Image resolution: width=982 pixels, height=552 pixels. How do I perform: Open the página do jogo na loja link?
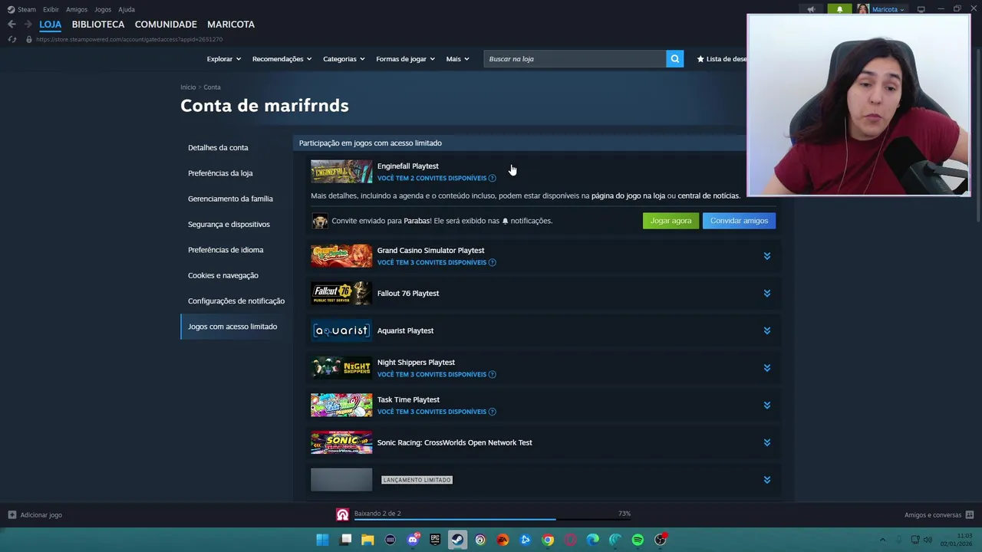point(628,195)
